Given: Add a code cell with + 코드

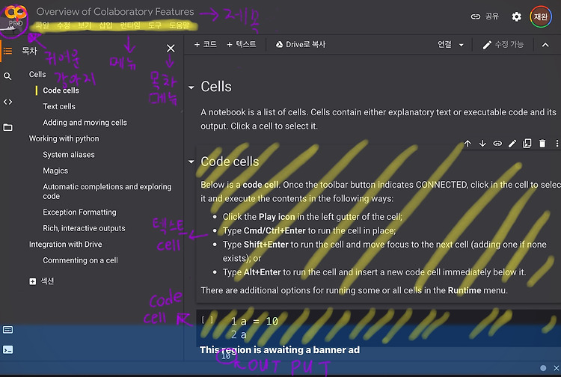Looking at the screenshot, I should click(205, 44).
